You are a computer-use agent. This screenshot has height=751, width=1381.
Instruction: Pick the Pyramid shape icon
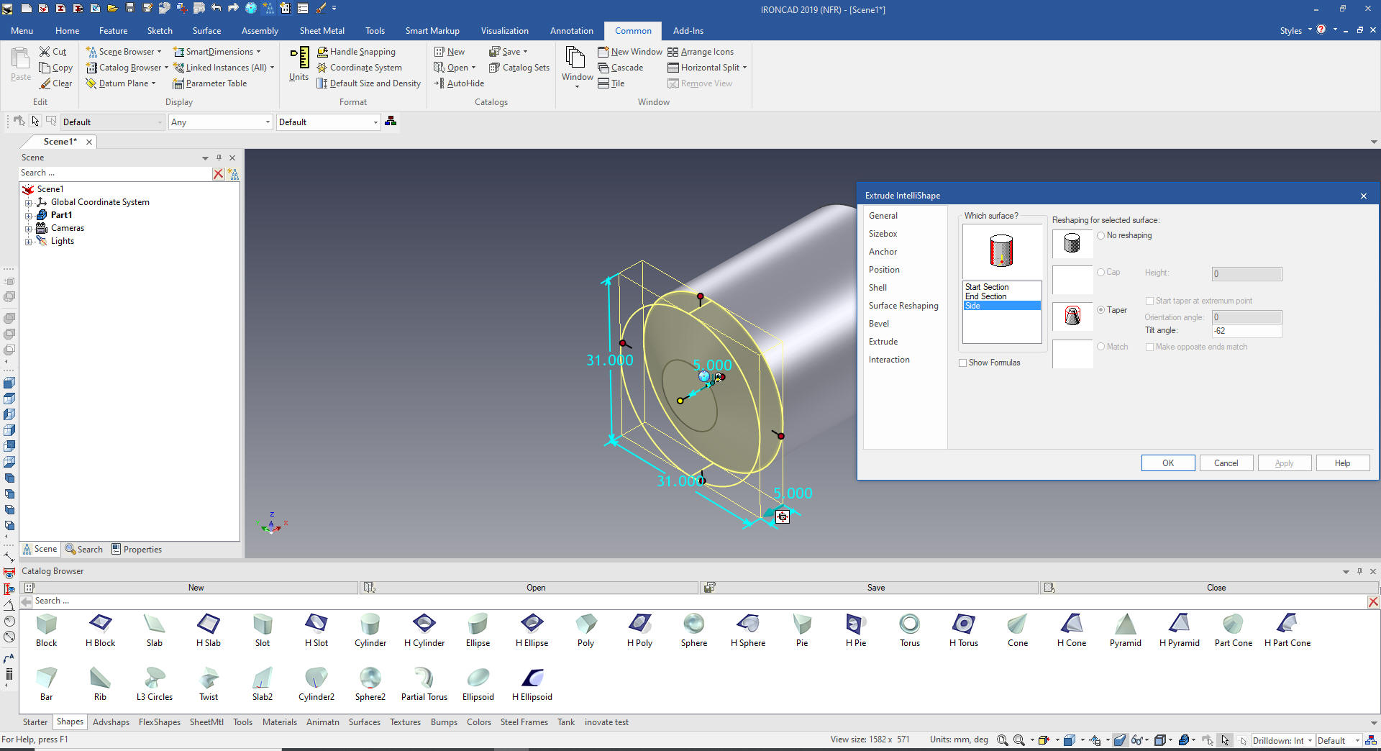tap(1125, 624)
